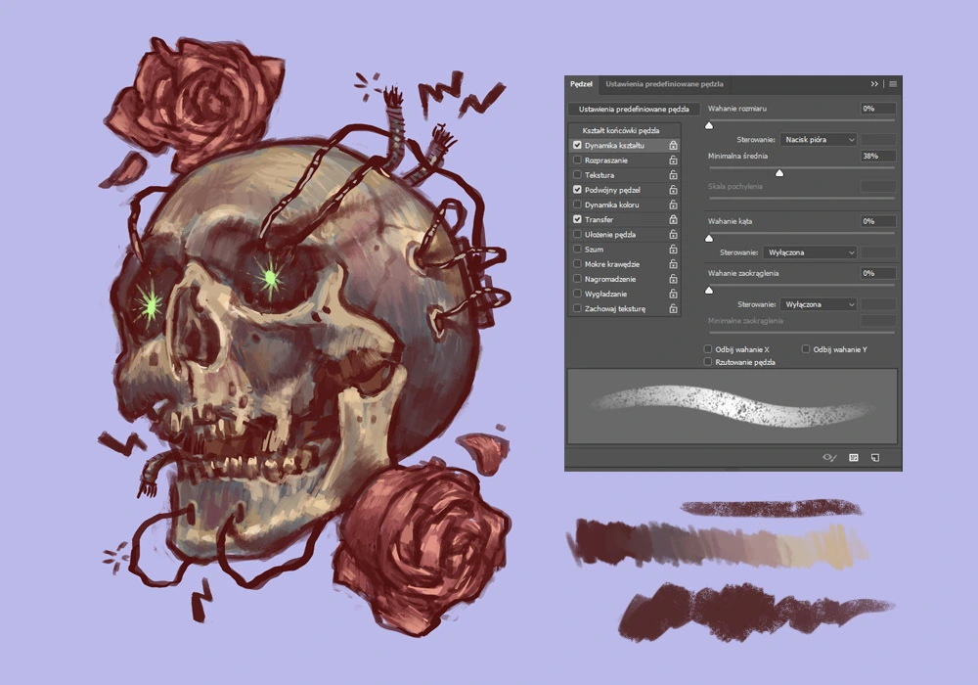The height and width of the screenshot is (685, 978).
Task: Create a new brush with the new-brush icon
Action: (876, 457)
